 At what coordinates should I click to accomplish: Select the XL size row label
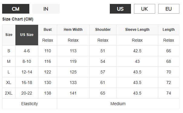(x=9, y=82)
